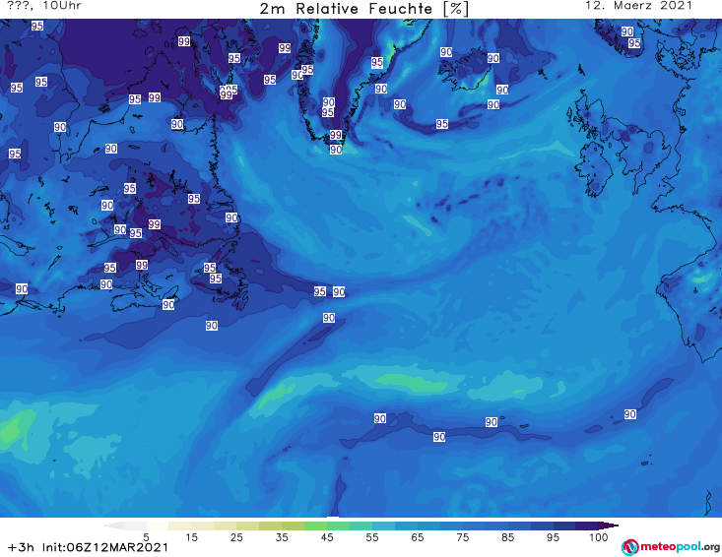Open the meteopool.org logo link
The height and width of the screenshot is (557, 722).
coord(671,547)
